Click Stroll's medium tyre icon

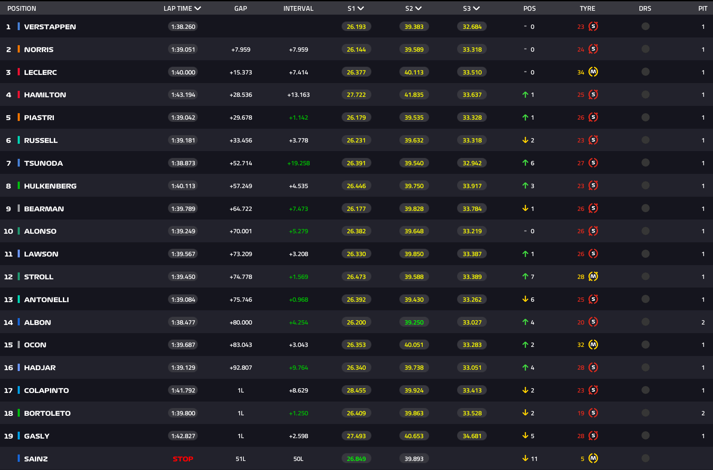pos(593,276)
